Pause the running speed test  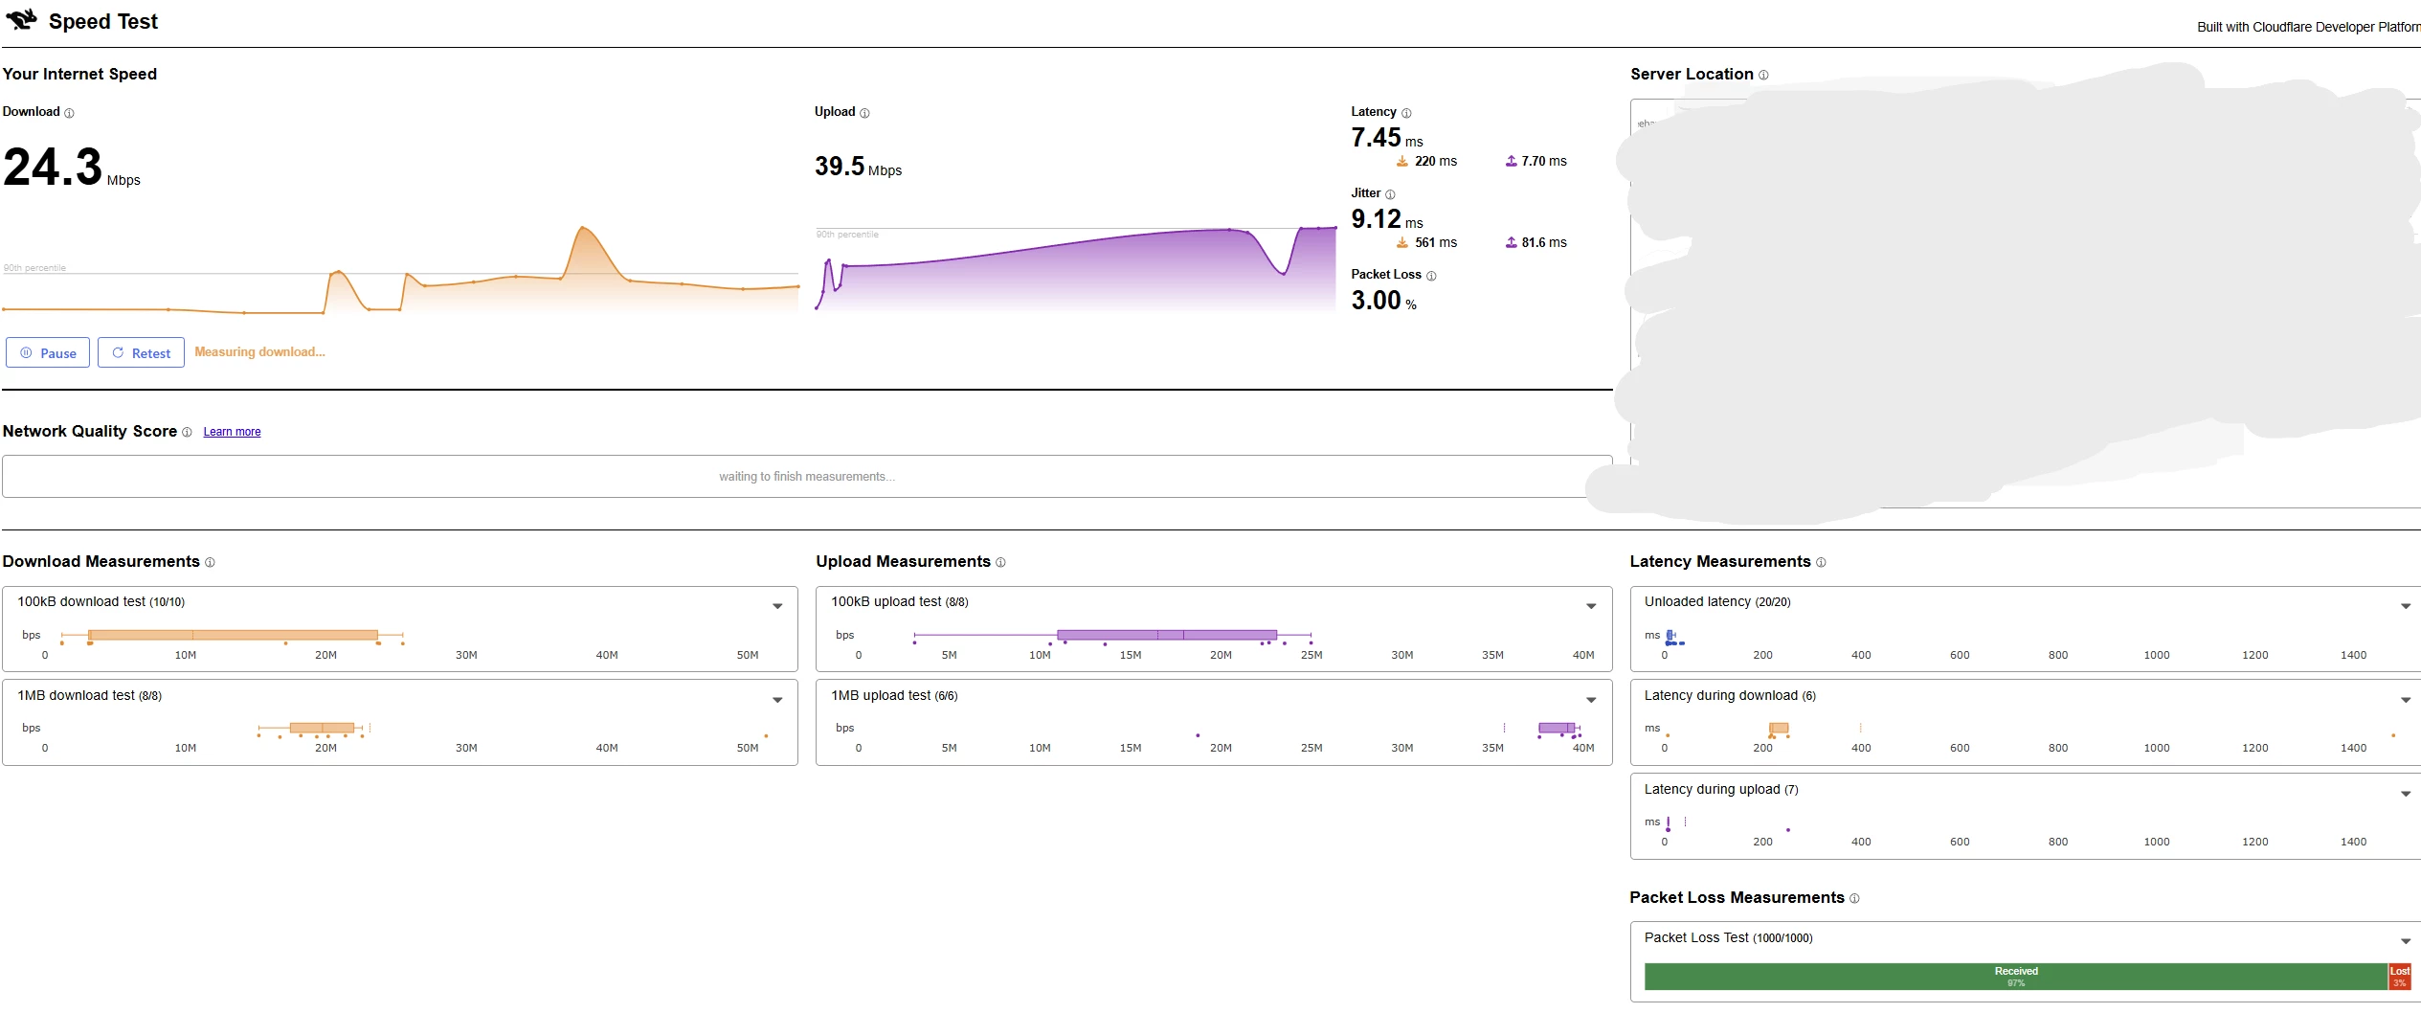[x=48, y=352]
